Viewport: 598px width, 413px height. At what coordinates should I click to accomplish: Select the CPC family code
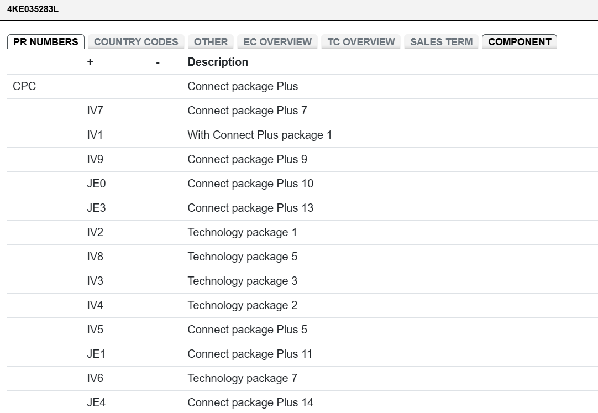[x=24, y=87]
